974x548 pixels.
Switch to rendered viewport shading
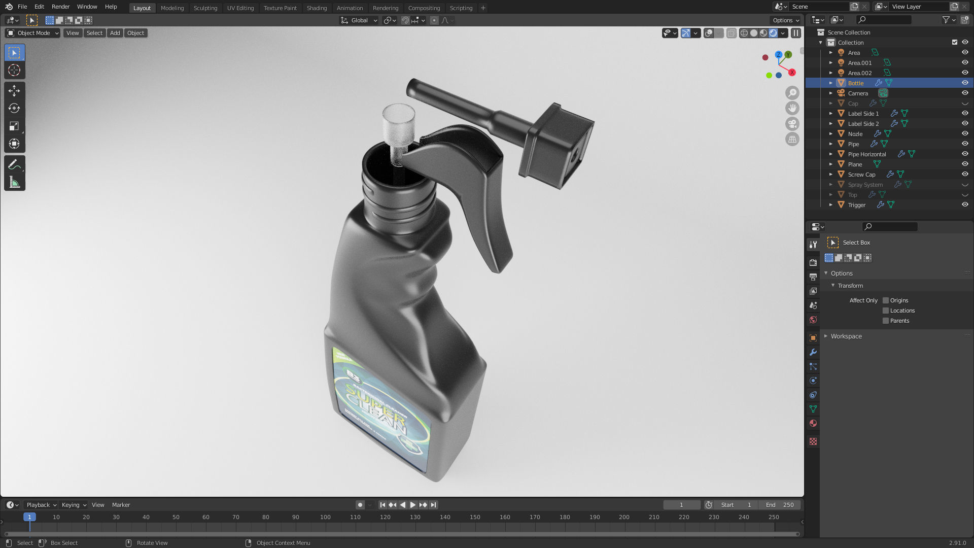point(773,33)
